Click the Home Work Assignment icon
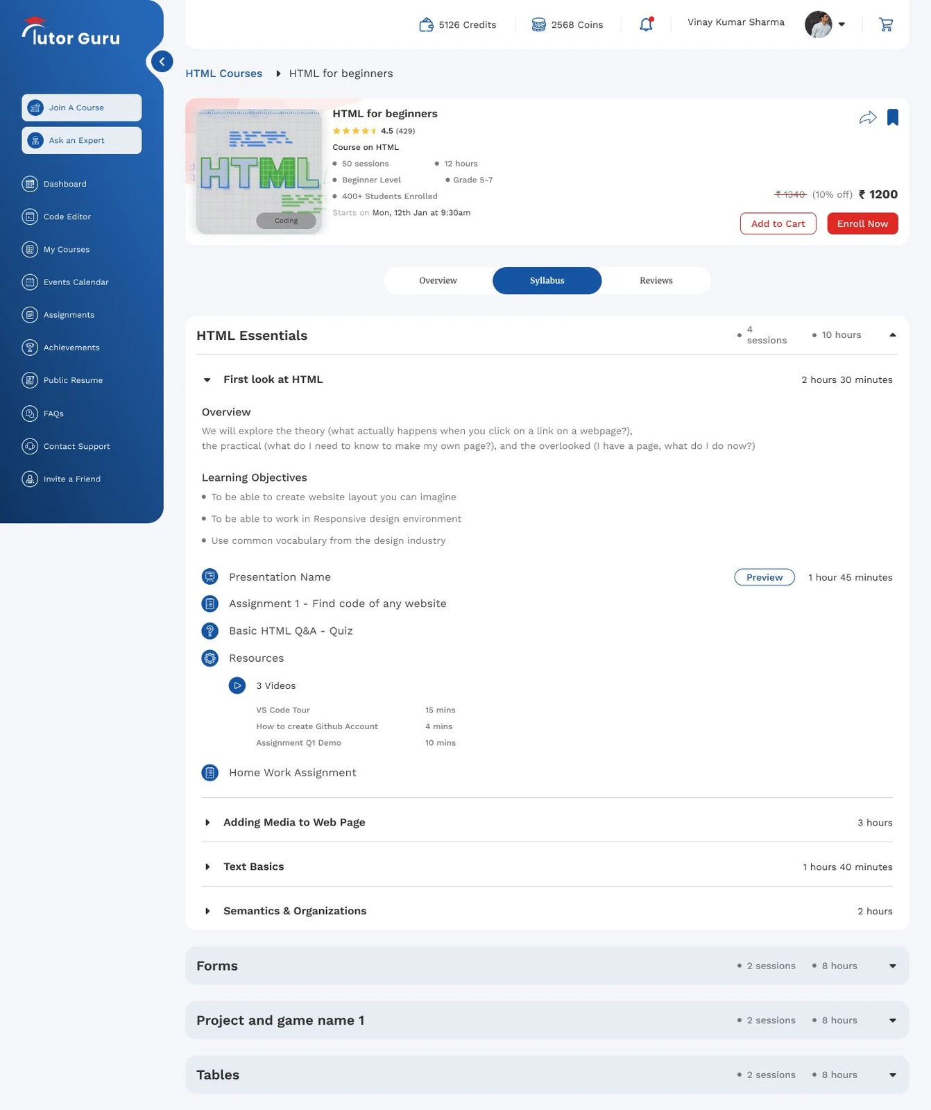The image size is (931, 1110). coord(210,773)
